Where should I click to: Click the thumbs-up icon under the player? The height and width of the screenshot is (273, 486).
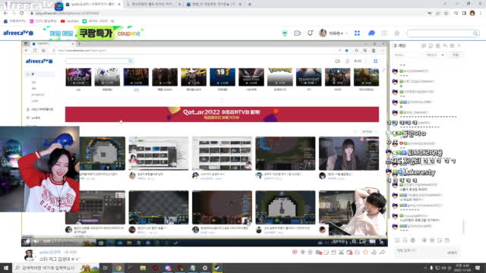click(374, 253)
